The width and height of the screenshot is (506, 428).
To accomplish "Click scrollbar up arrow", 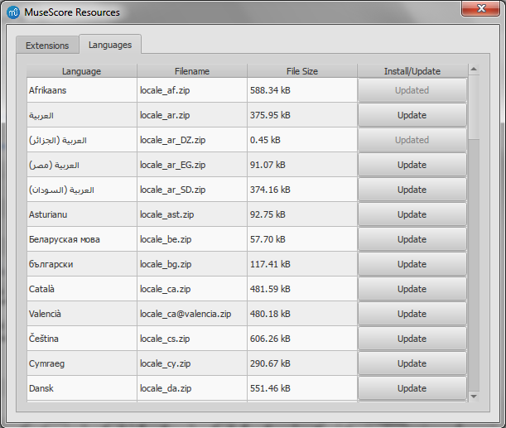I will [474, 70].
